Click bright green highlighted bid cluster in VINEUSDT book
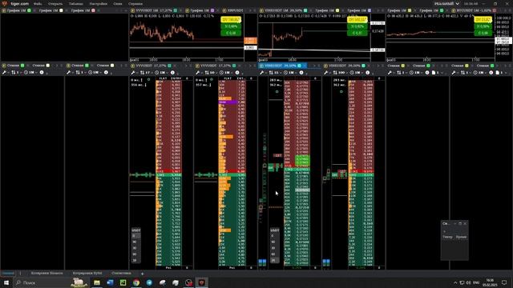 (x=302, y=160)
